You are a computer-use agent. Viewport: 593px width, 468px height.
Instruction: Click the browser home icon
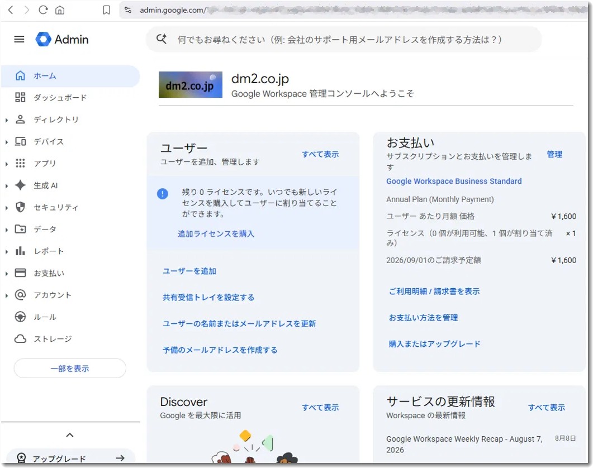pyautogui.click(x=60, y=10)
